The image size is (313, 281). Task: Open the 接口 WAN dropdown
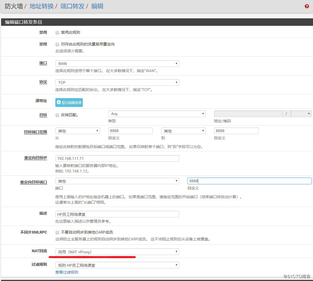click(x=117, y=64)
